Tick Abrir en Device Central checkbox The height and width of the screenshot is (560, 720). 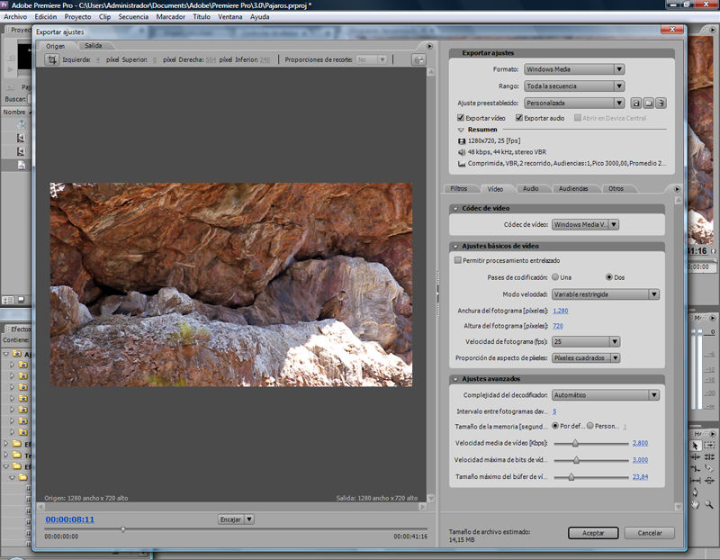click(578, 118)
